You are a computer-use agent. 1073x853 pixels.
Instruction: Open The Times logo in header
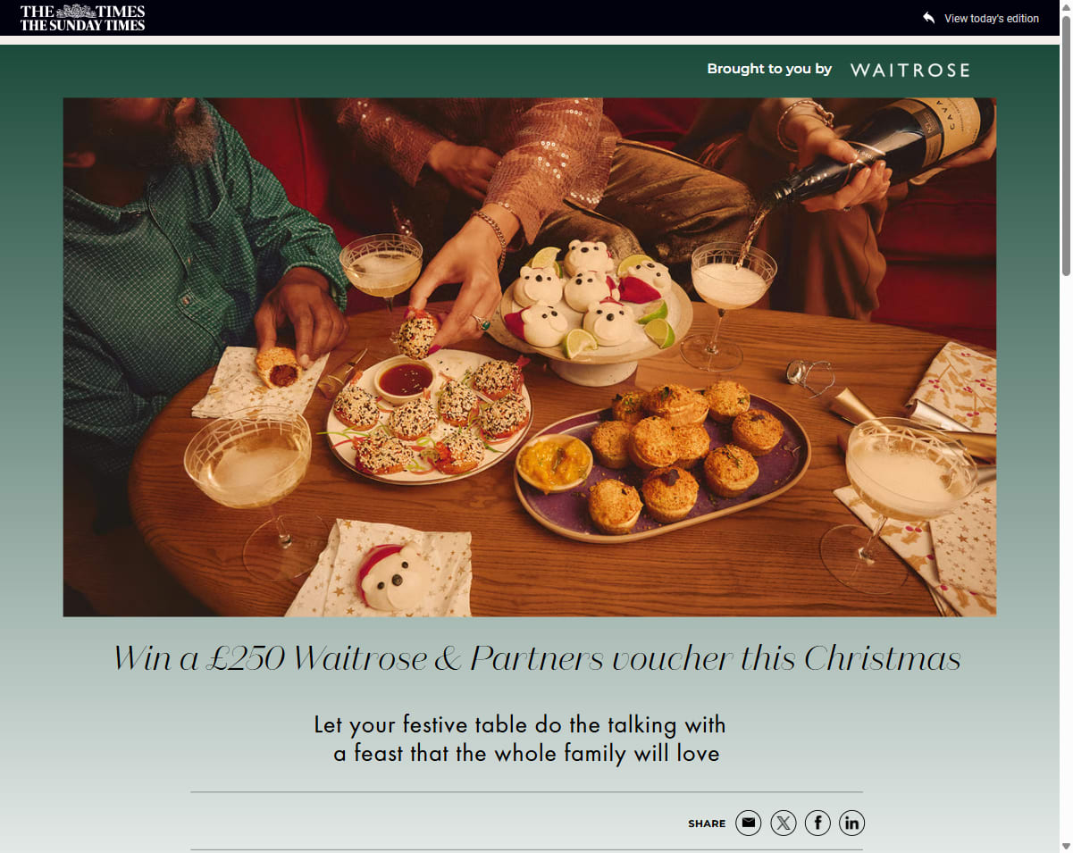click(x=82, y=12)
